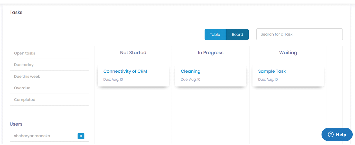355x145 pixels.
Task: Switch to Board view
Action: pos(237,35)
